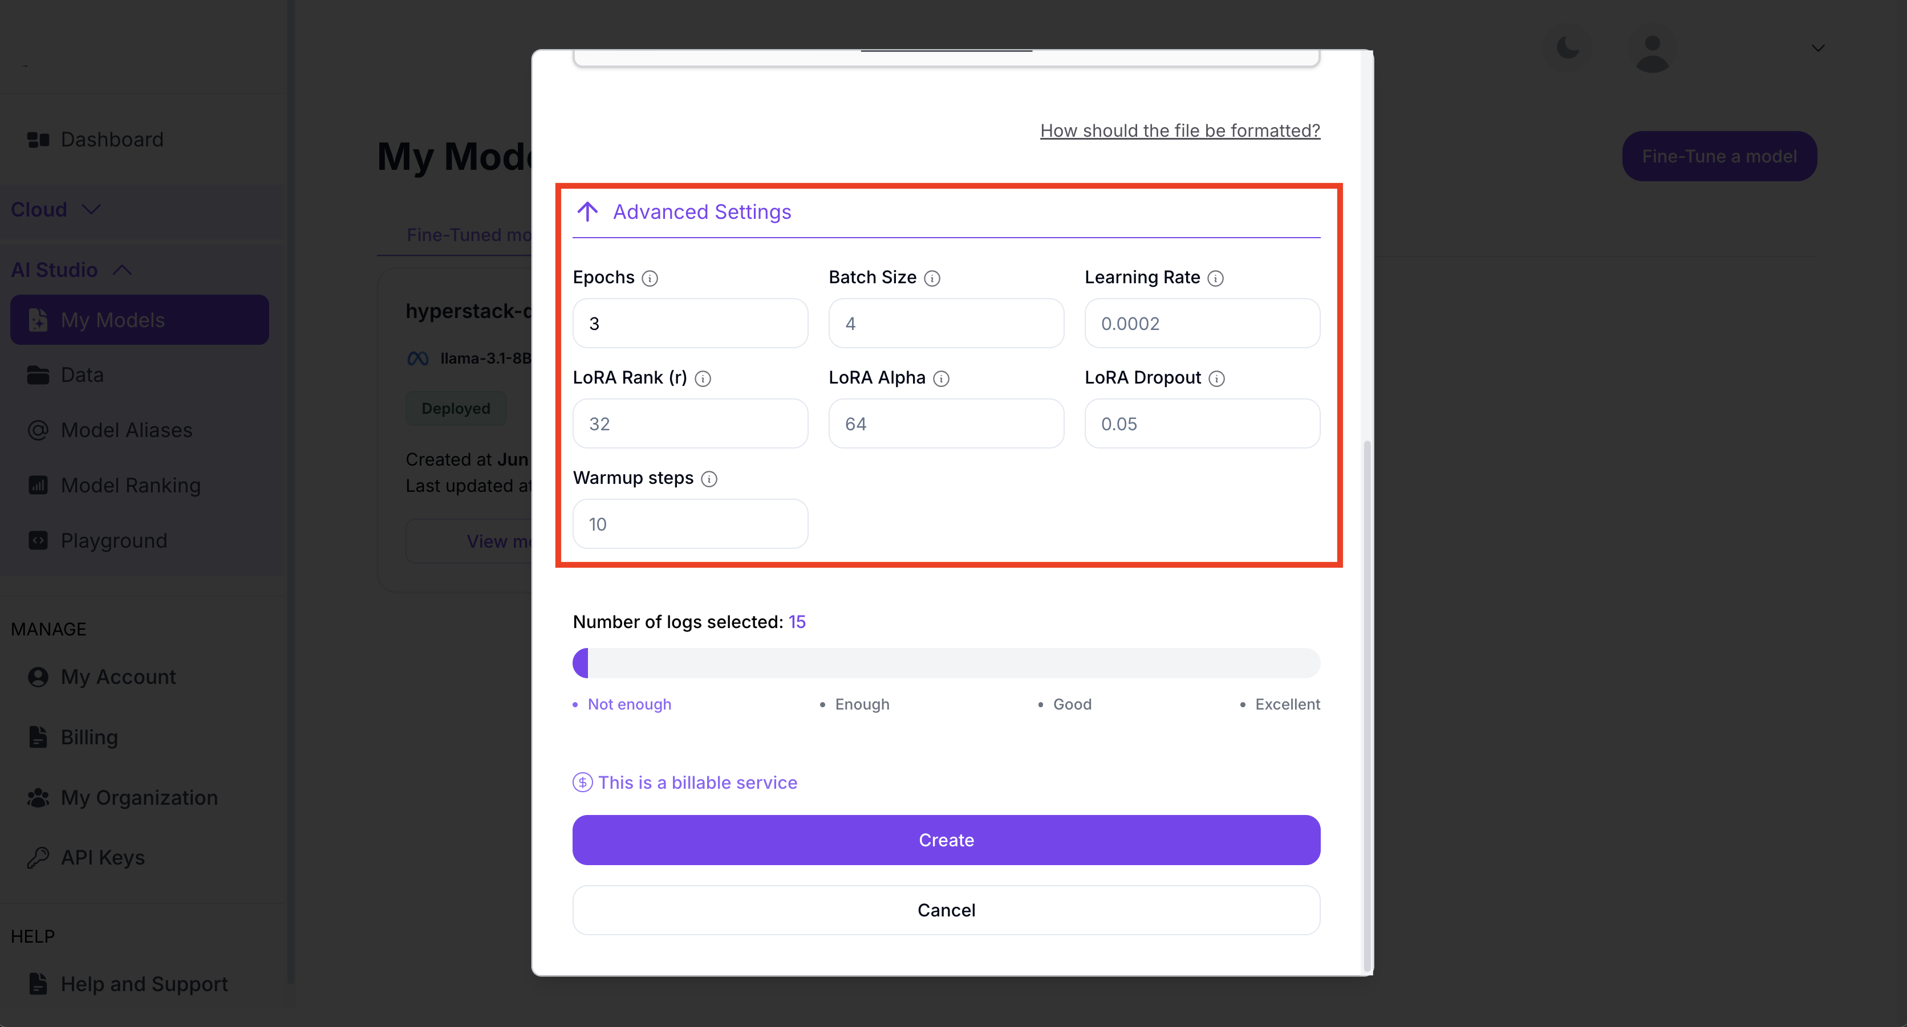
Task: Click the LoRA Alpha info icon
Action: 941,379
